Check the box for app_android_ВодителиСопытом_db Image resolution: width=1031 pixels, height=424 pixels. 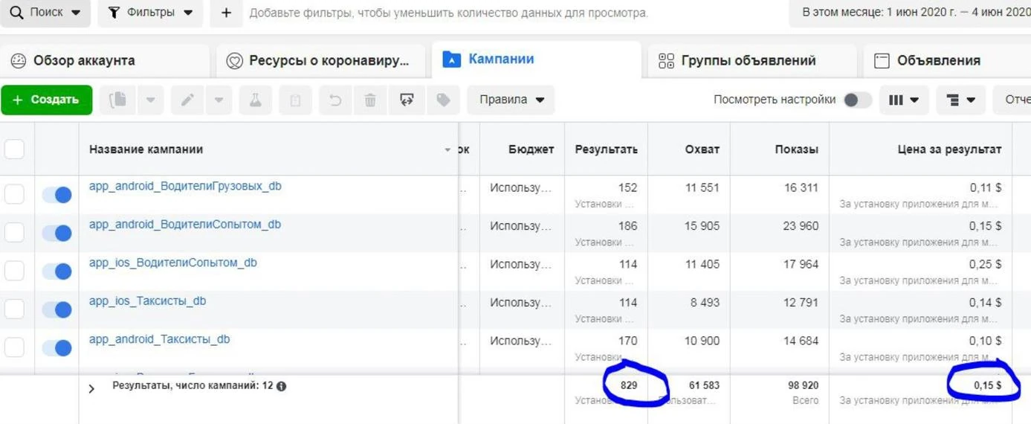coord(14,233)
